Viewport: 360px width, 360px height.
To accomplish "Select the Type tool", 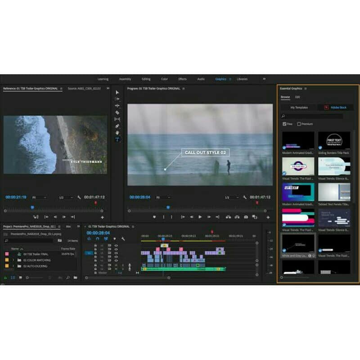I will (117, 139).
